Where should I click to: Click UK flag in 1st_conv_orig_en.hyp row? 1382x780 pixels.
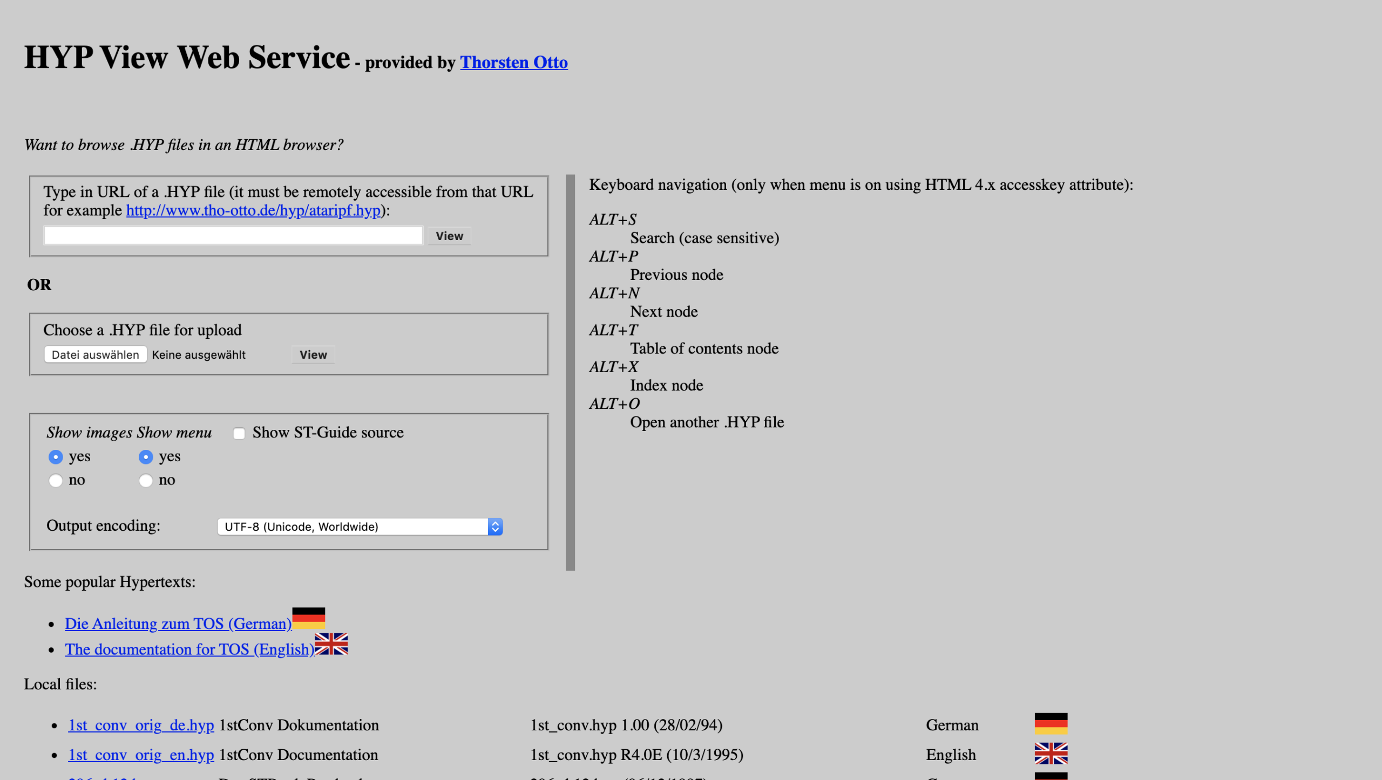point(1051,753)
